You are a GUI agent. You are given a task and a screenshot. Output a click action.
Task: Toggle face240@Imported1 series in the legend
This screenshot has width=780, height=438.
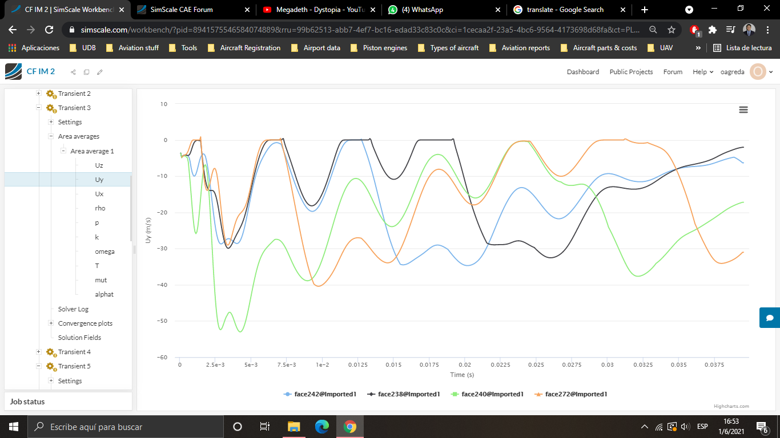click(x=487, y=394)
